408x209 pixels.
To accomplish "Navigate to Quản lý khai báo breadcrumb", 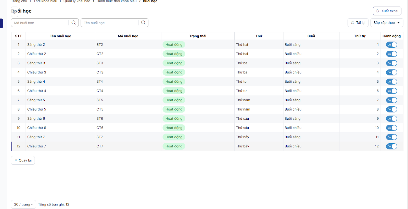I will (x=77, y=1).
